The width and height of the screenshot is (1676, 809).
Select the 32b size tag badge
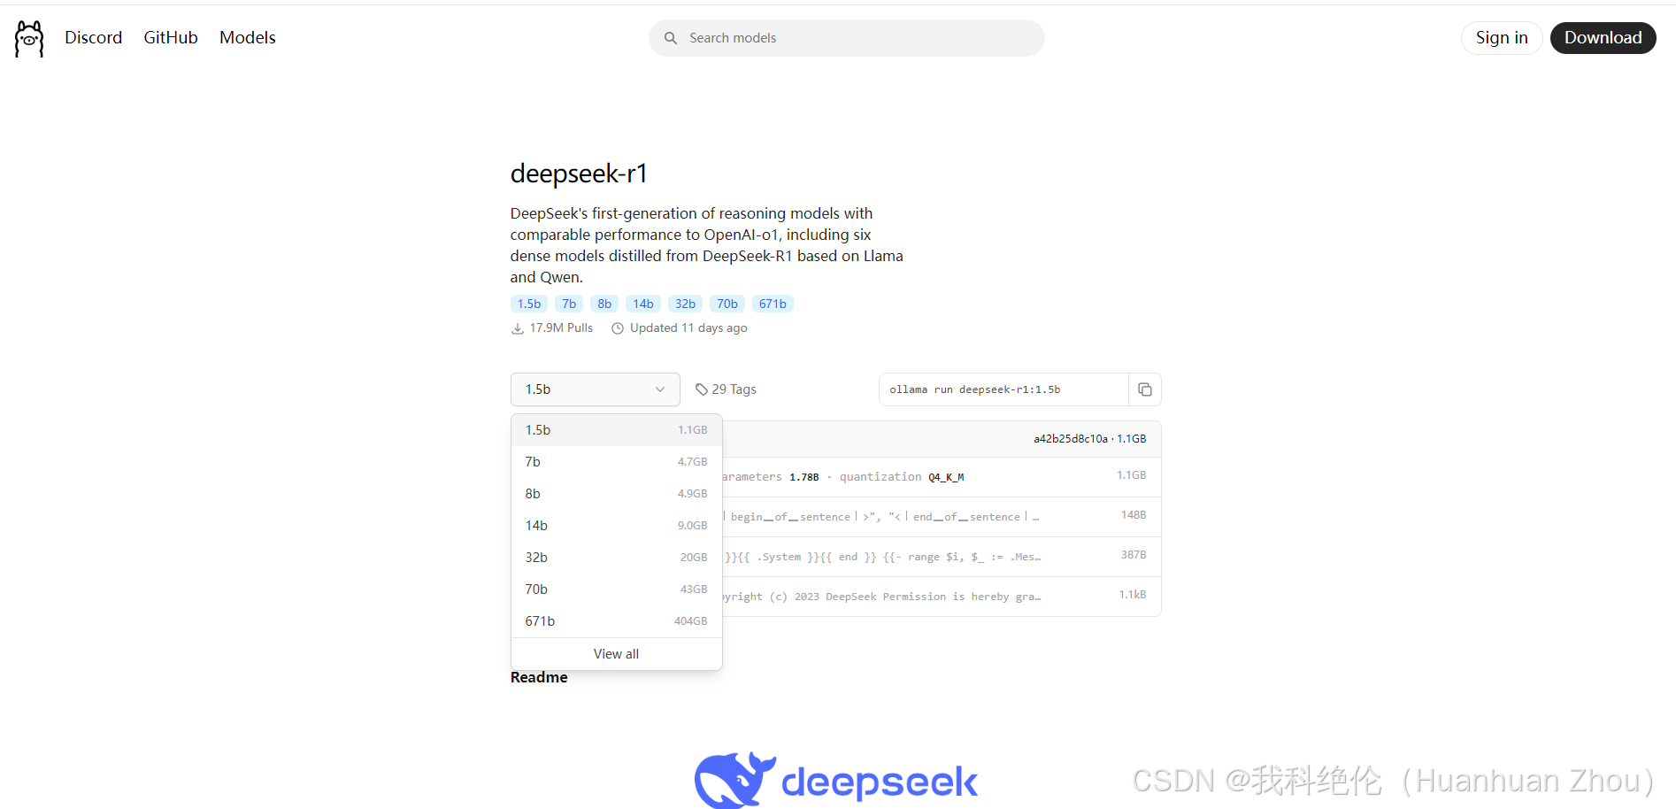(685, 304)
